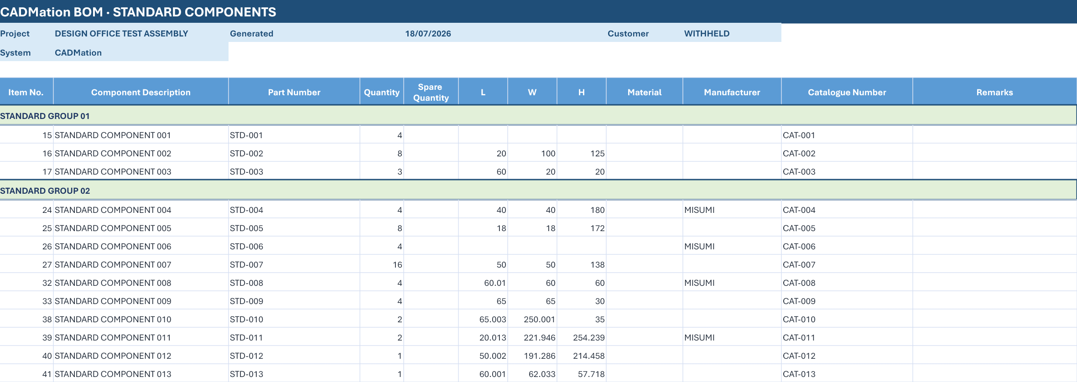Select the 'System' label
The height and width of the screenshot is (382, 1077).
16,52
